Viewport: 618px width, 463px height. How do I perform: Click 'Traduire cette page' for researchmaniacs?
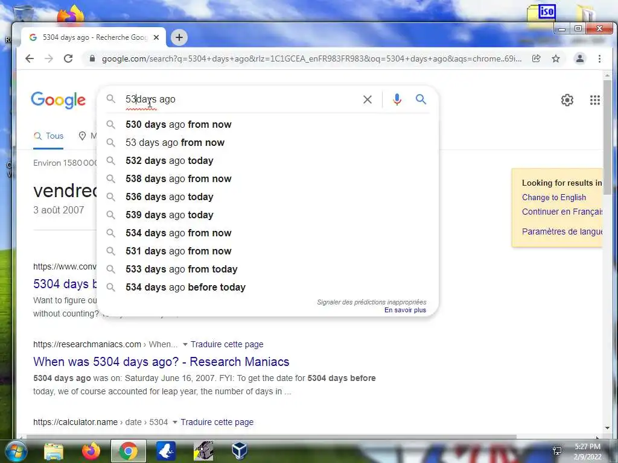227,344
